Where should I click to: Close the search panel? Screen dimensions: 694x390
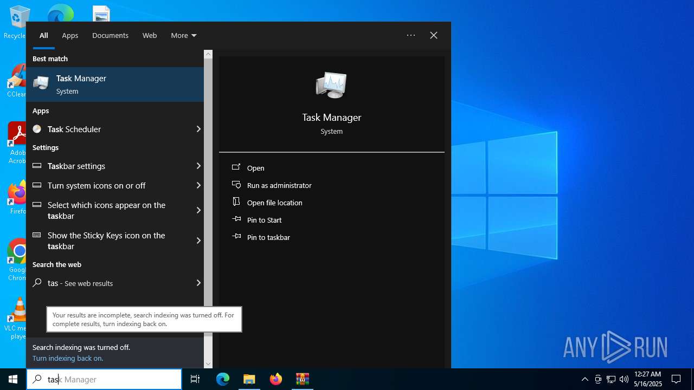(x=434, y=35)
